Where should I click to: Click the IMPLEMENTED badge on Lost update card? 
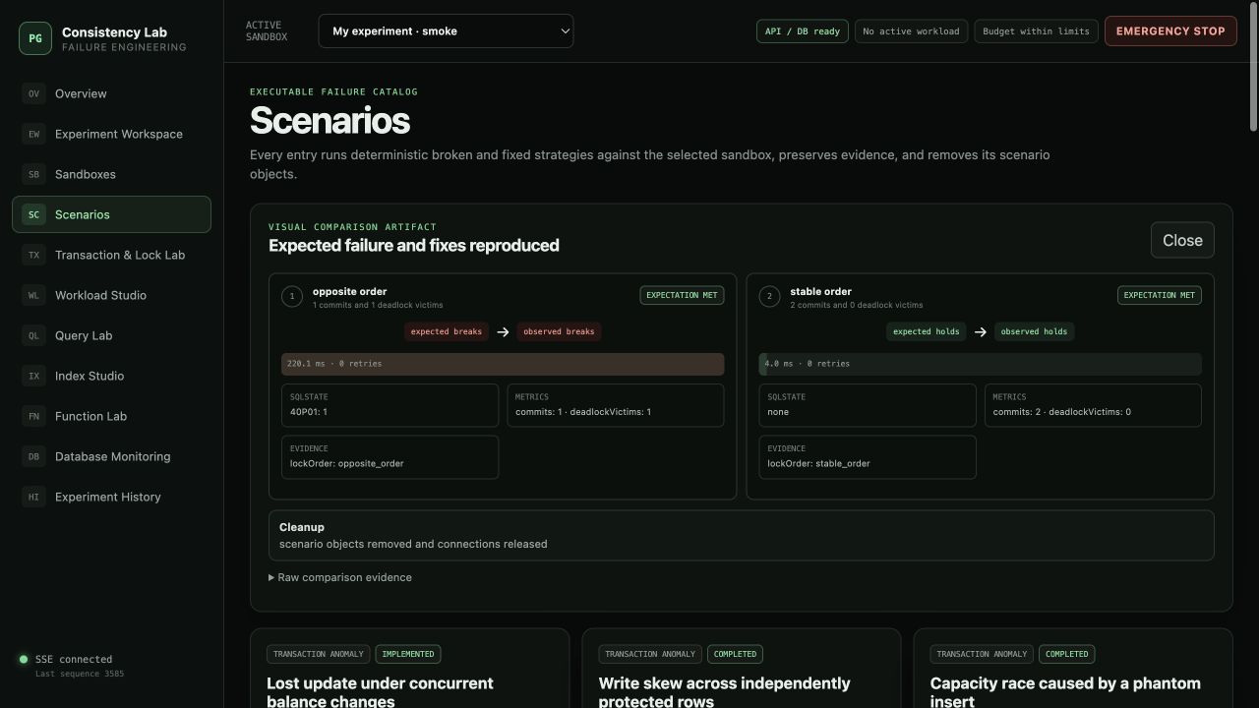[408, 654]
